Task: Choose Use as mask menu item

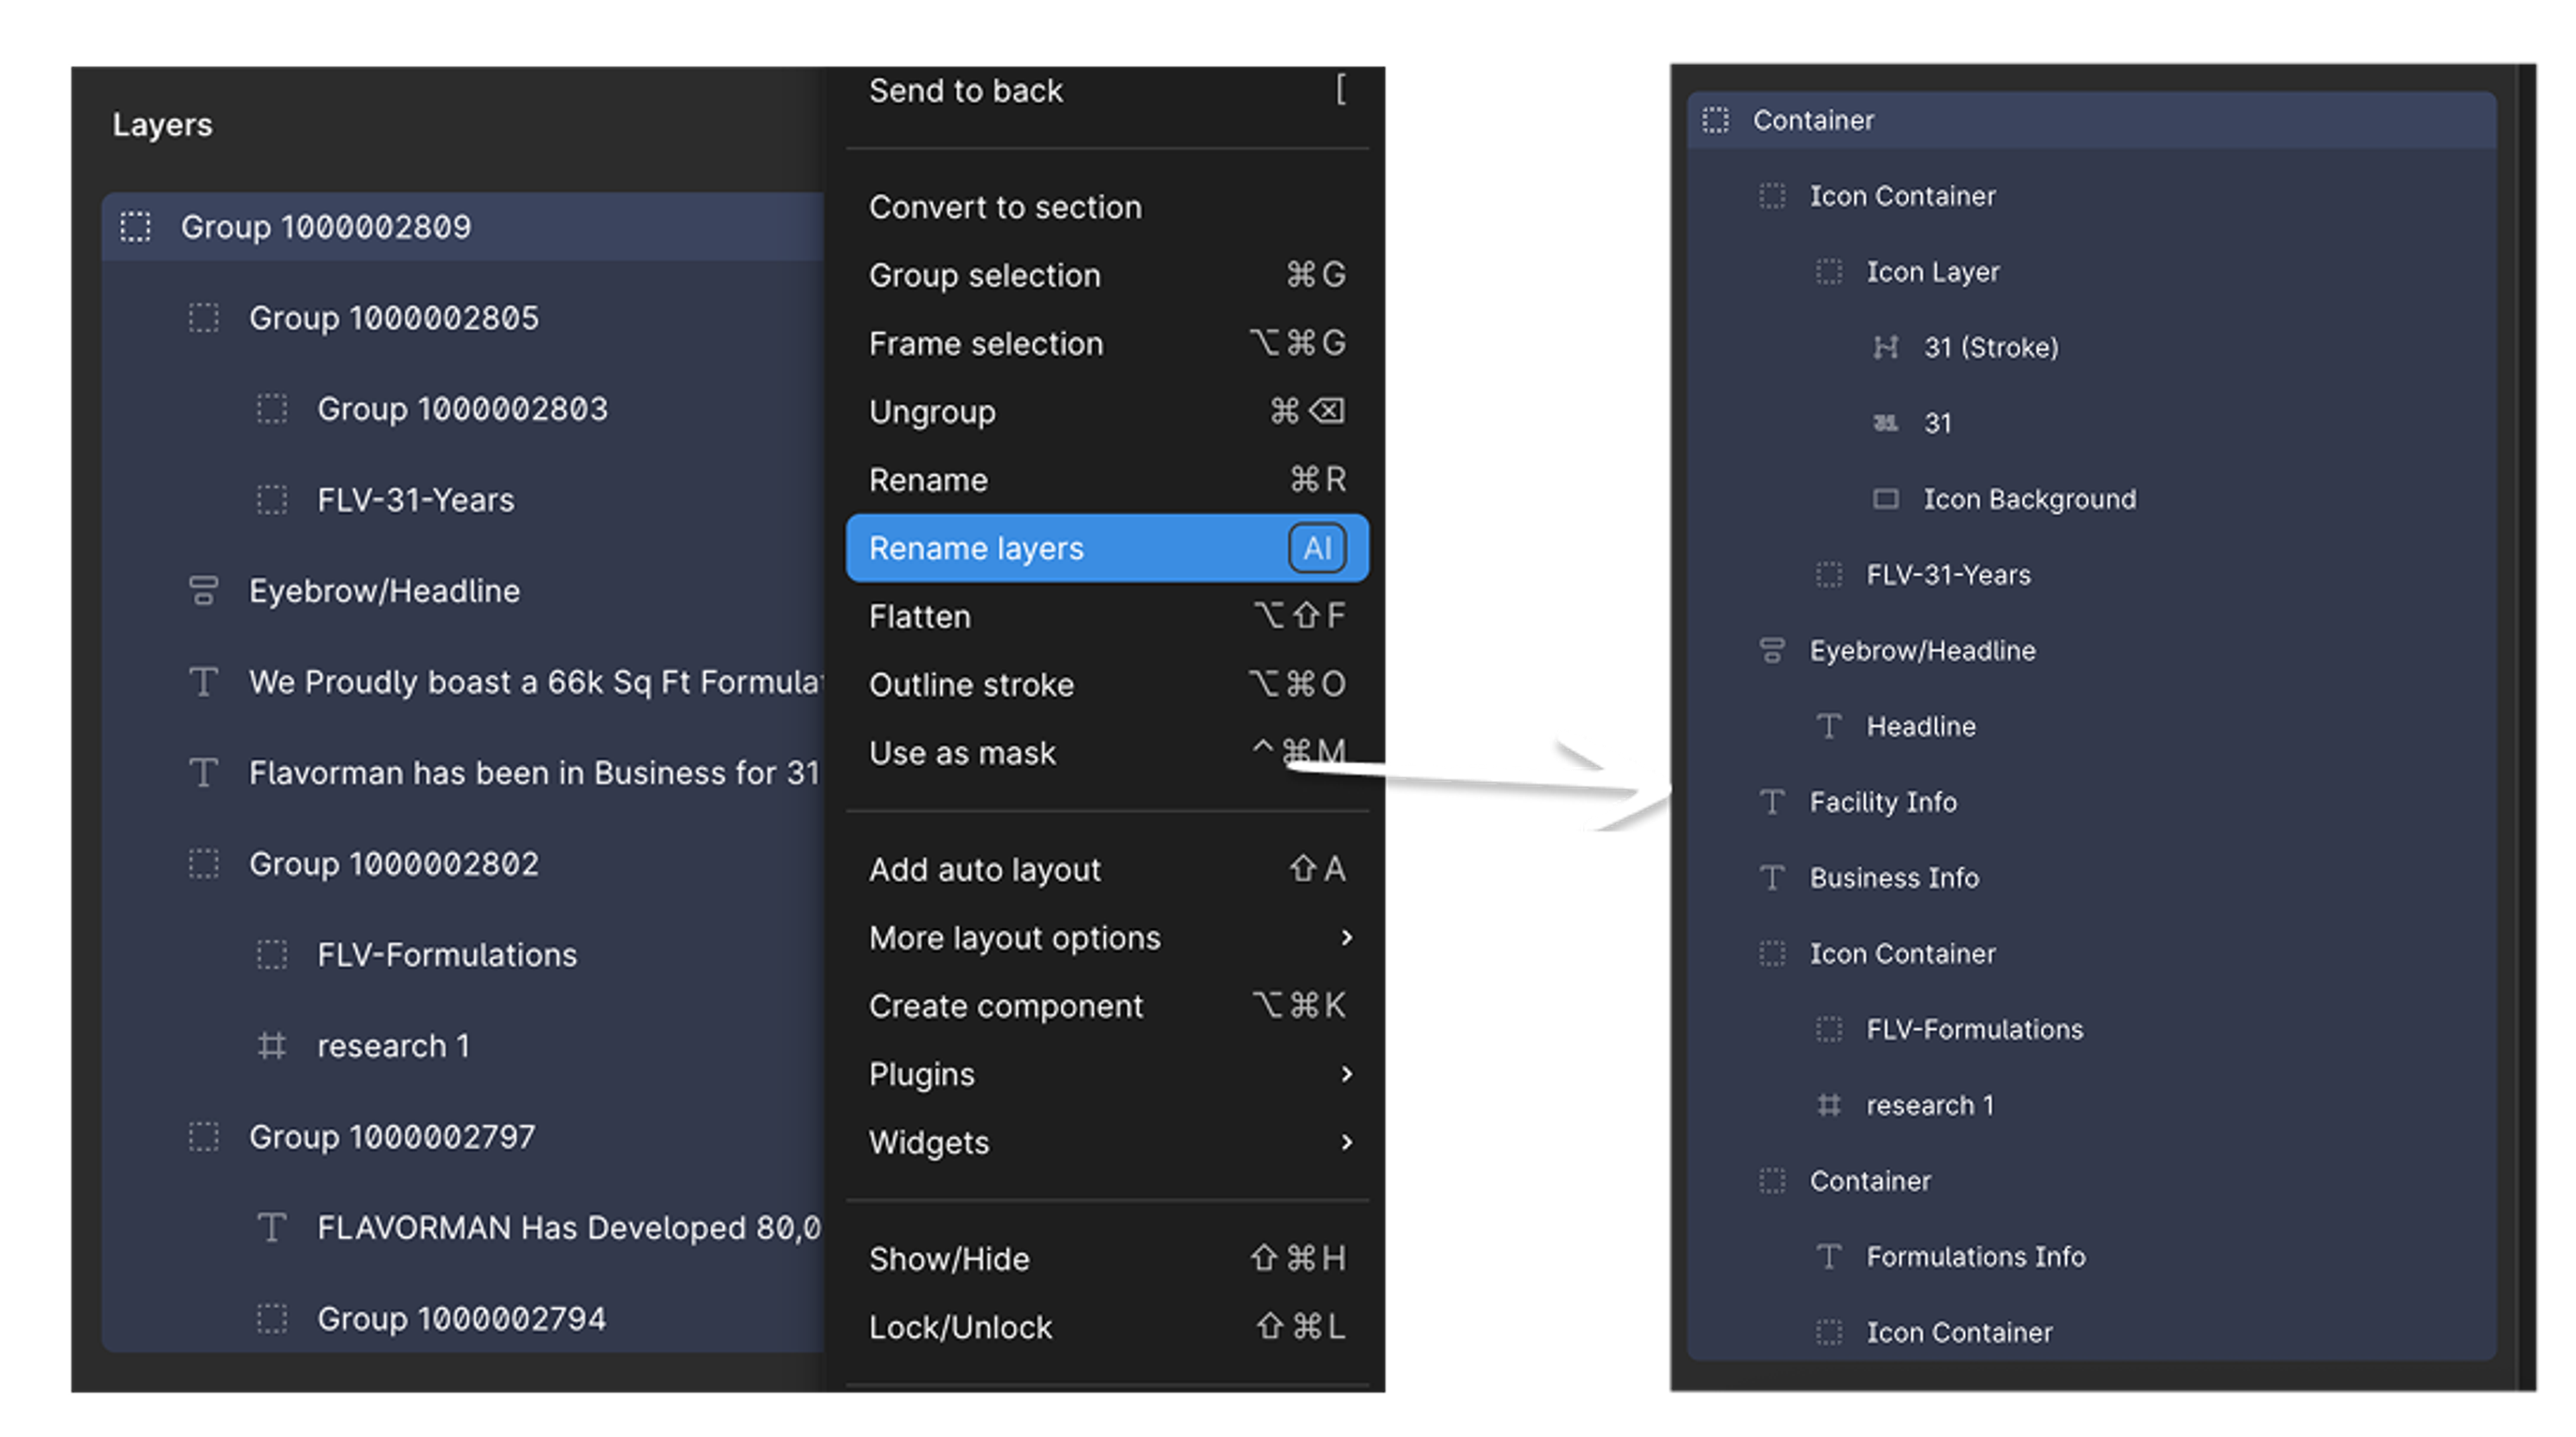Action: coord(1107,753)
